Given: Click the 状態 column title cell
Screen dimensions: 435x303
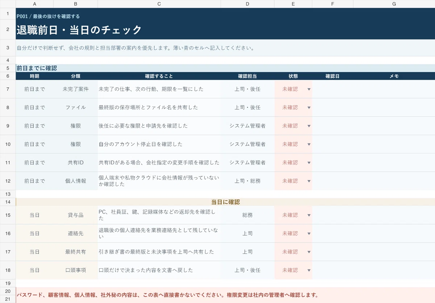Looking at the screenshot, I should [293, 76].
